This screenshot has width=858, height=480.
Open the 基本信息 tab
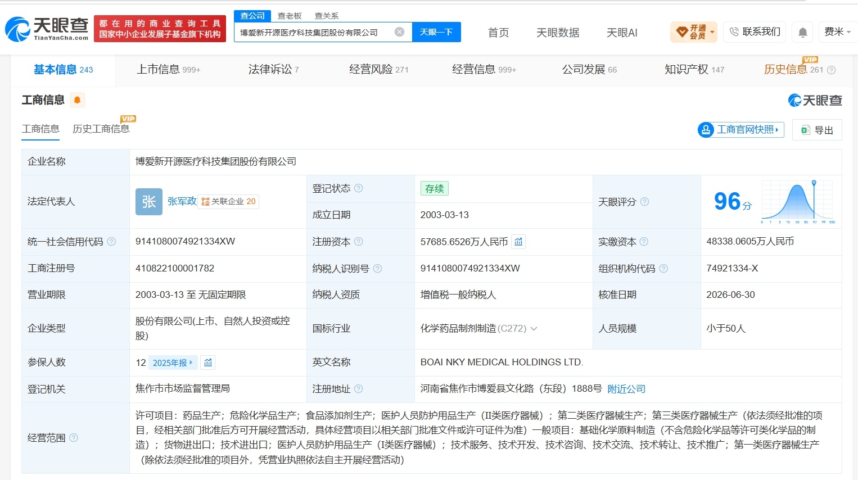point(63,70)
